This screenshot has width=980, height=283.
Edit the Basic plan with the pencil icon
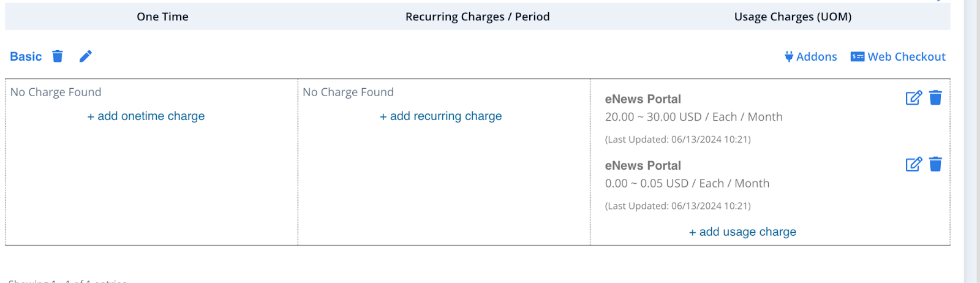[86, 56]
